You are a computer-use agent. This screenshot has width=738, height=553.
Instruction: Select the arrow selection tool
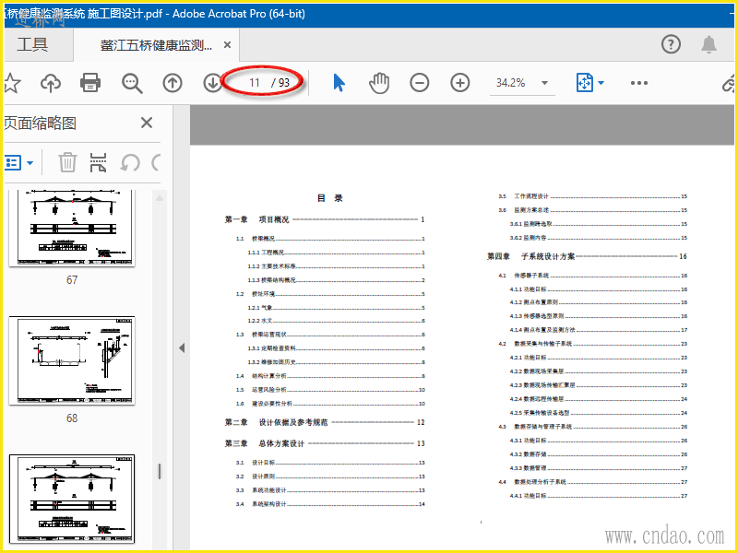click(x=339, y=83)
